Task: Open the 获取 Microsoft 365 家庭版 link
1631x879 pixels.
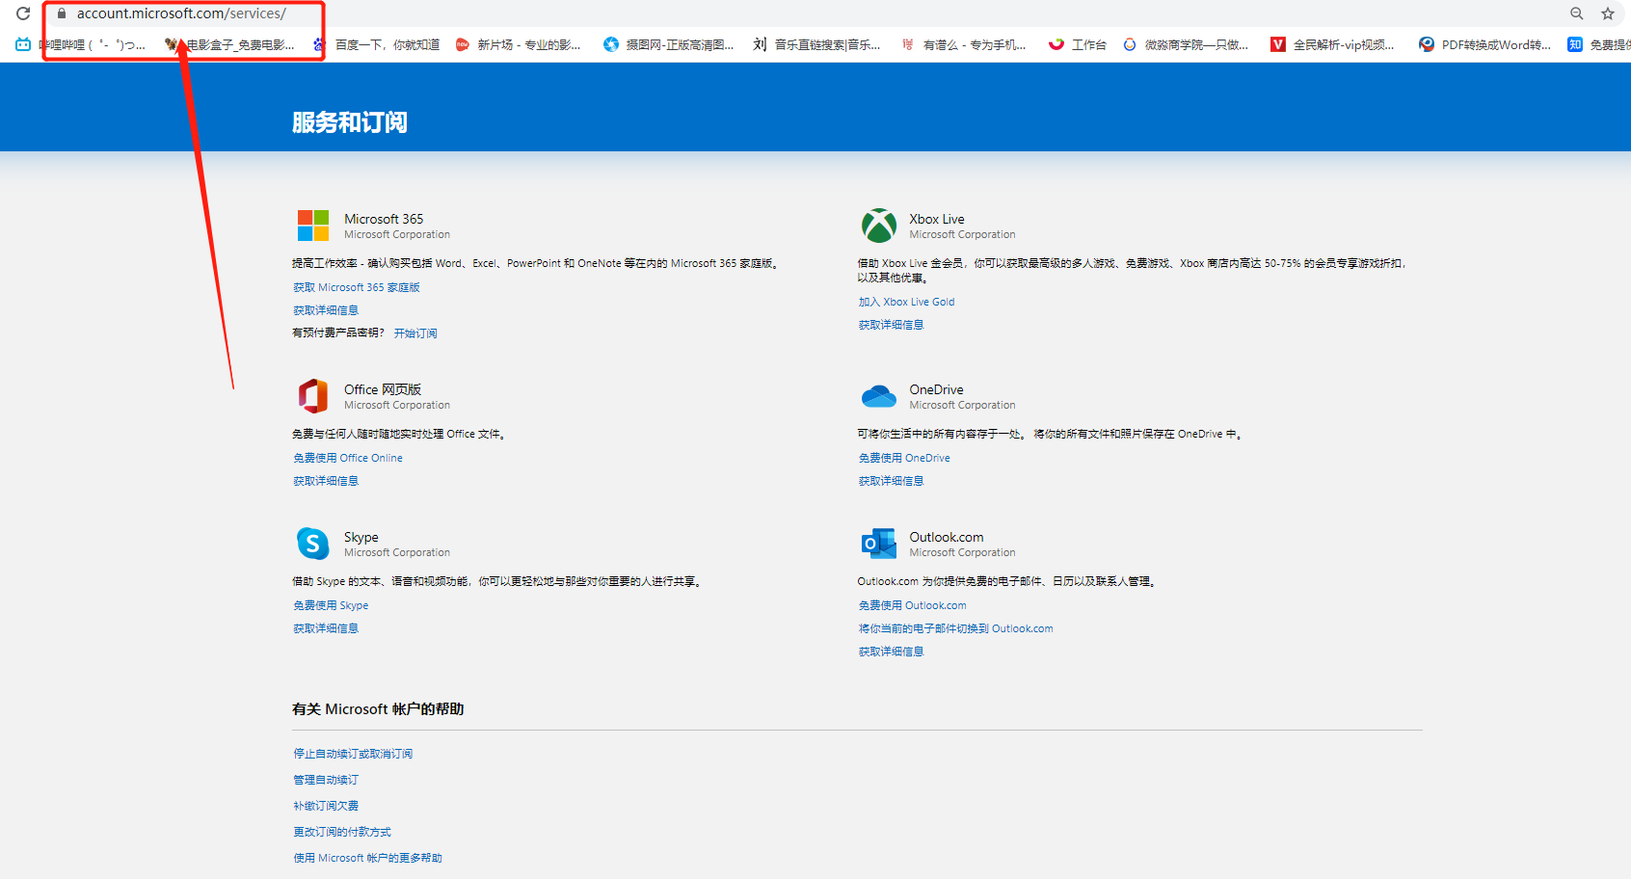Action: (x=357, y=287)
